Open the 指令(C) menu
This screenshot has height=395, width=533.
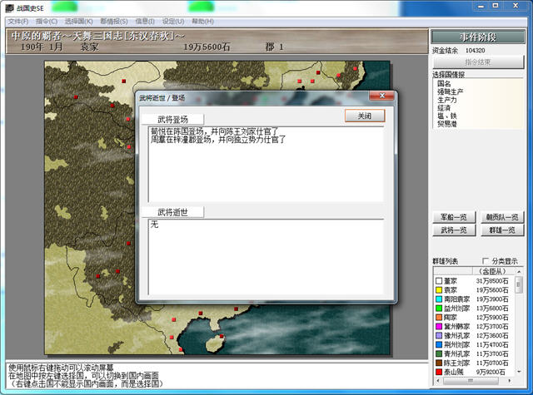[x=47, y=22]
